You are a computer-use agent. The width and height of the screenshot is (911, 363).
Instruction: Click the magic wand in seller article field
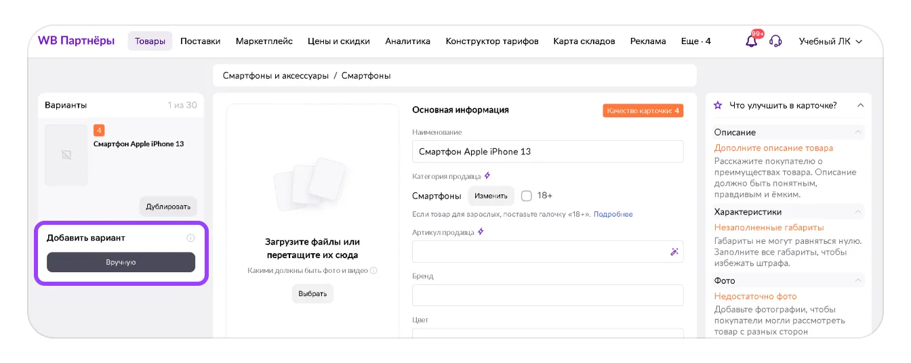tap(674, 251)
